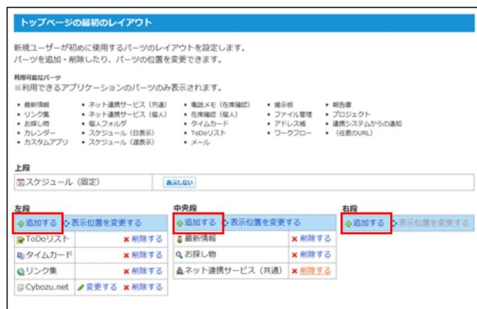Click スケジュール(固定) text in 上段

click(62, 182)
